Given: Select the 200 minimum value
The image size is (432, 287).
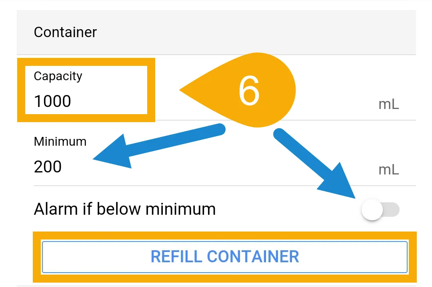Looking at the screenshot, I should tap(48, 166).
